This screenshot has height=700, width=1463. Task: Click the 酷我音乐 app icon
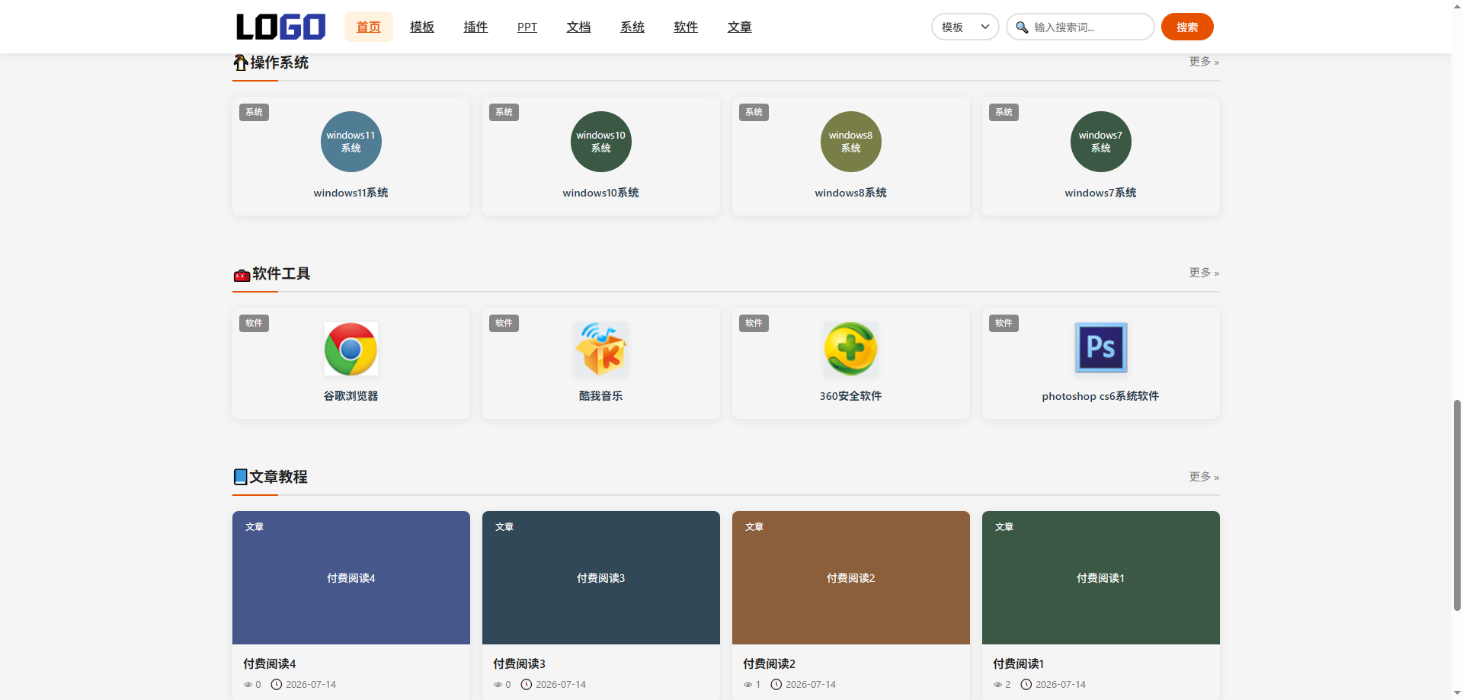pos(601,349)
